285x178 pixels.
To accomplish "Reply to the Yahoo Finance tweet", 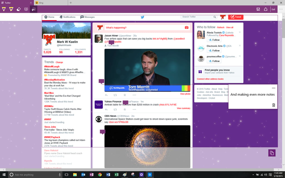I will (x=106, y=109).
